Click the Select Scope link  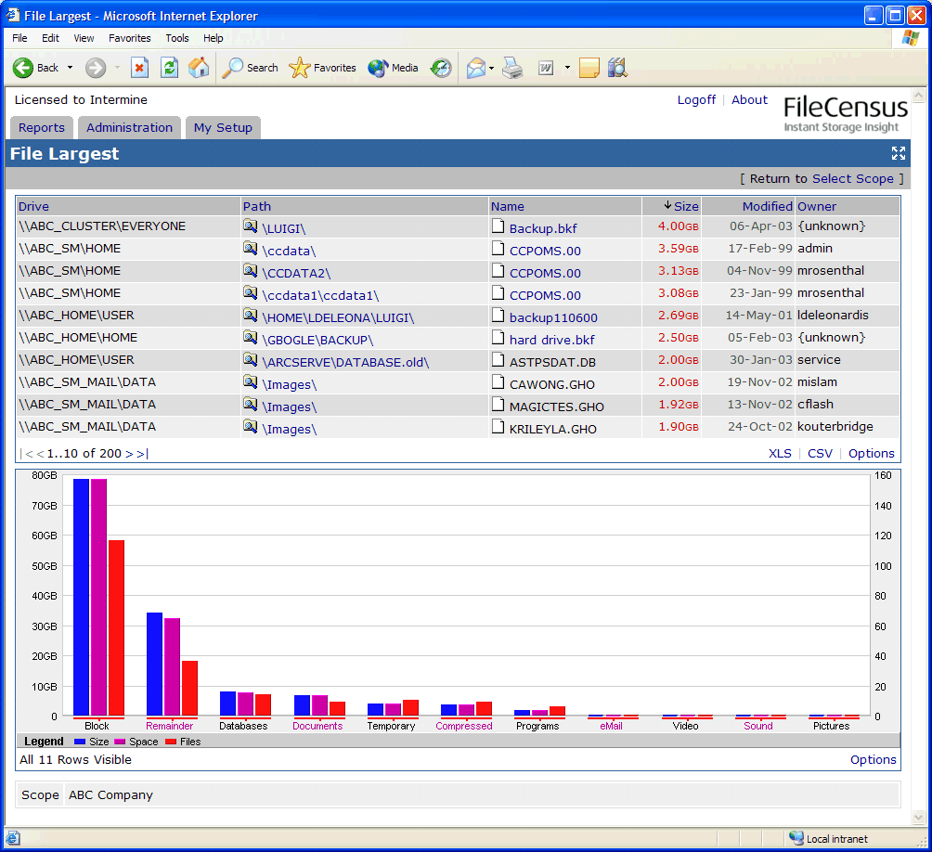click(852, 179)
